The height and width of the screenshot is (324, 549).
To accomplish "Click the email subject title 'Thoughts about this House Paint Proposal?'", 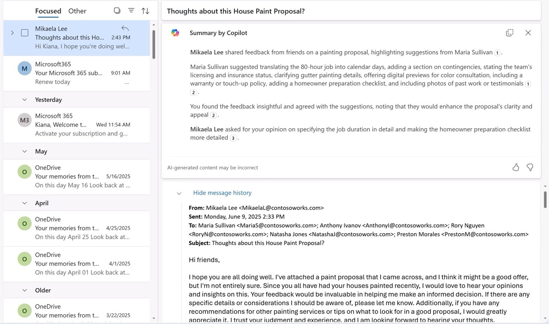I will 236,11.
